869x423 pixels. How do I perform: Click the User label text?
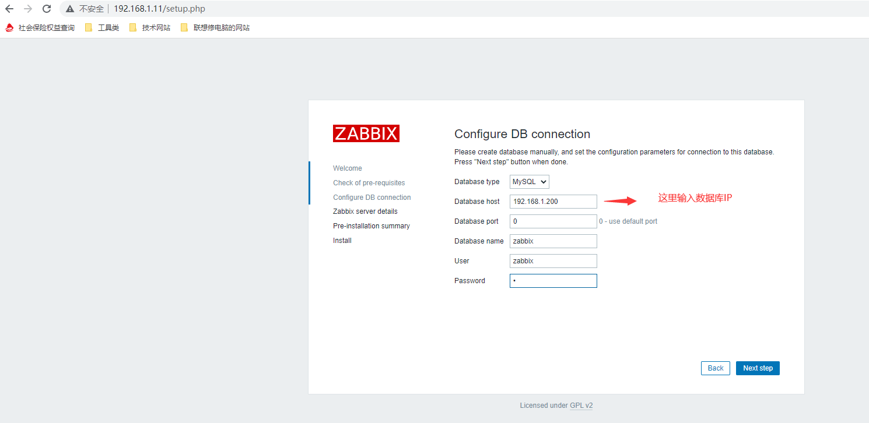(x=462, y=261)
